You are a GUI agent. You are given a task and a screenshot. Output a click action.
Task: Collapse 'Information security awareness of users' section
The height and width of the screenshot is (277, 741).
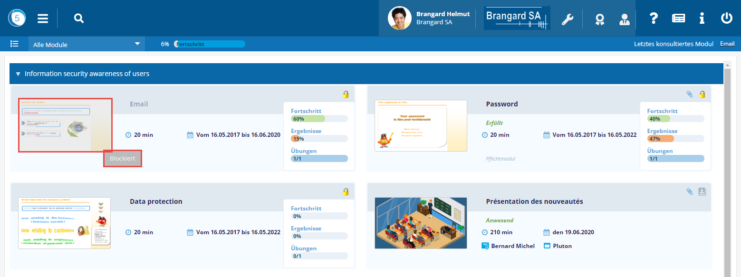18,74
